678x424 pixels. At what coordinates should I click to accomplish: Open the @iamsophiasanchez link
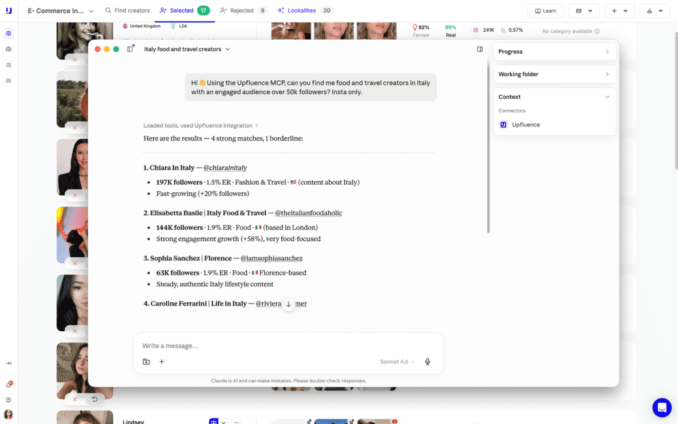(x=271, y=258)
